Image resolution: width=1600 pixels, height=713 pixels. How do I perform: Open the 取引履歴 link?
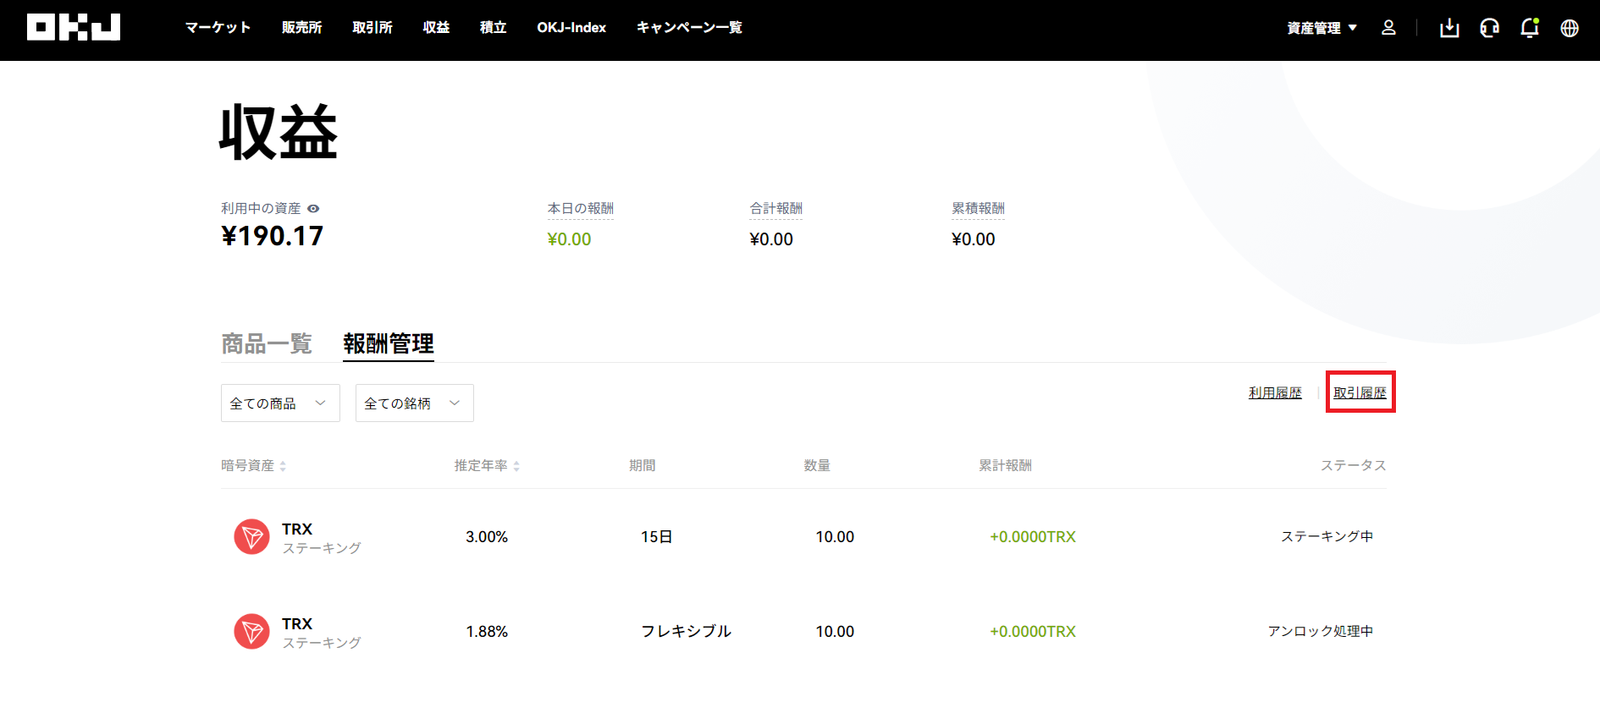pyautogui.click(x=1360, y=392)
